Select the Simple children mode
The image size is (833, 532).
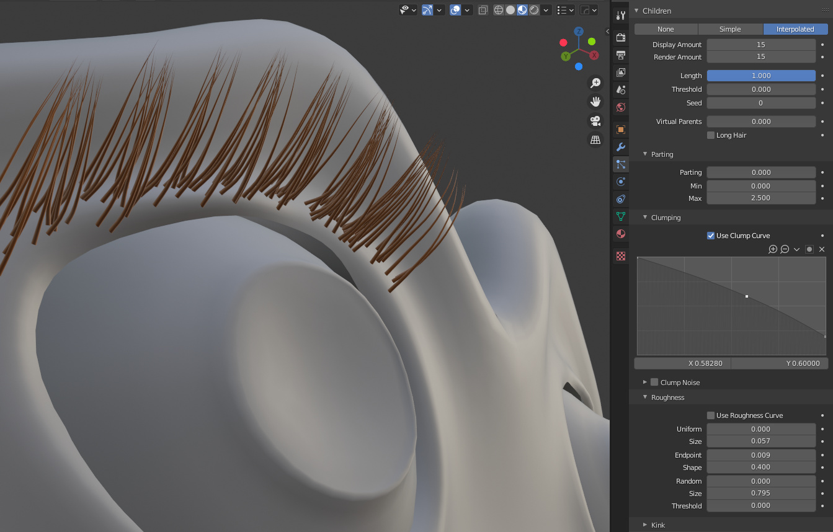click(x=730, y=29)
